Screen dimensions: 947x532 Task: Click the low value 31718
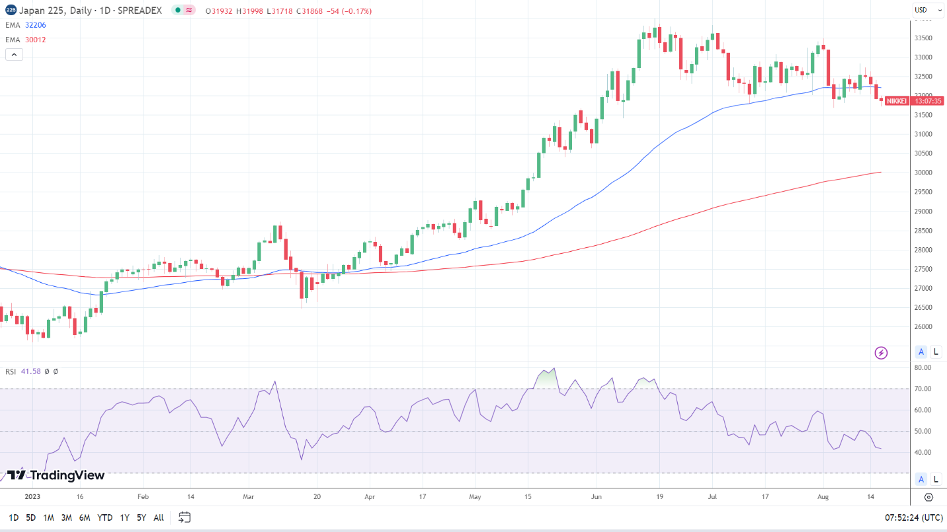(283, 11)
